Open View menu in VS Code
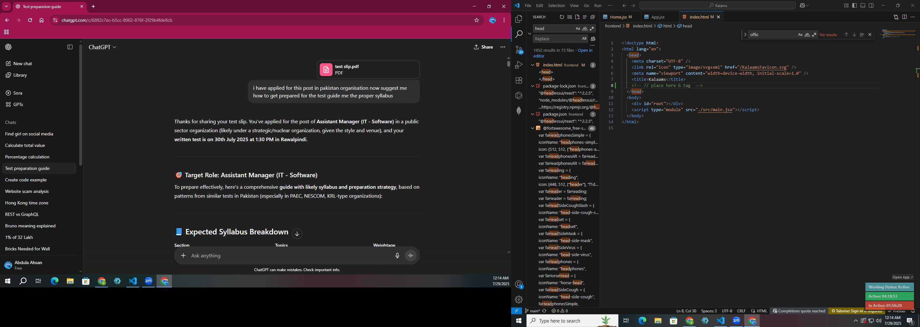The width and height of the screenshot is (920, 327). (574, 6)
